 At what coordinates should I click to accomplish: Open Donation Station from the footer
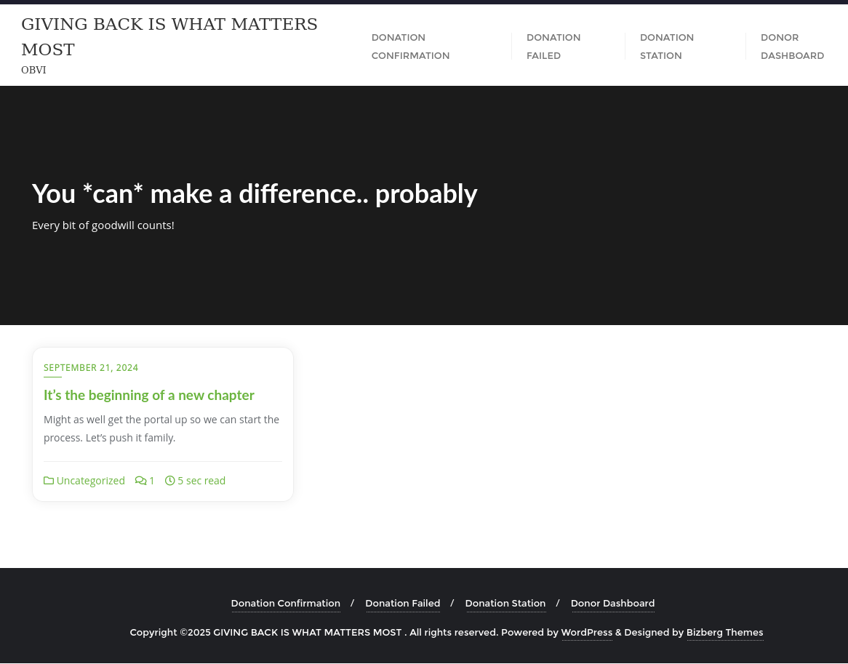click(x=505, y=603)
